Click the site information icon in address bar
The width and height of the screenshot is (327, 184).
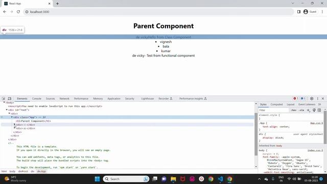27,12
